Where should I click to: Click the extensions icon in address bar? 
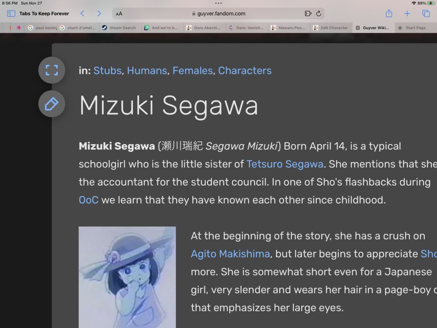308,14
